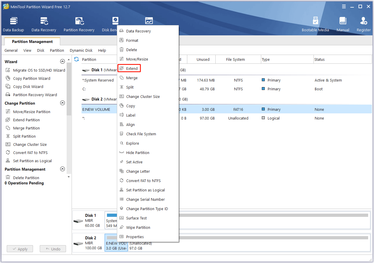The height and width of the screenshot is (263, 374).
Task: Click the Delete trash icon in context menu
Action: tap(122, 50)
